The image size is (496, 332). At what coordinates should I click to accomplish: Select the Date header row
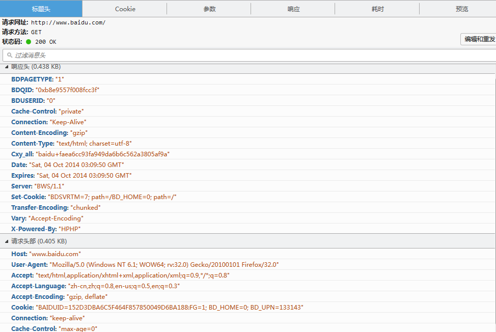point(247,165)
